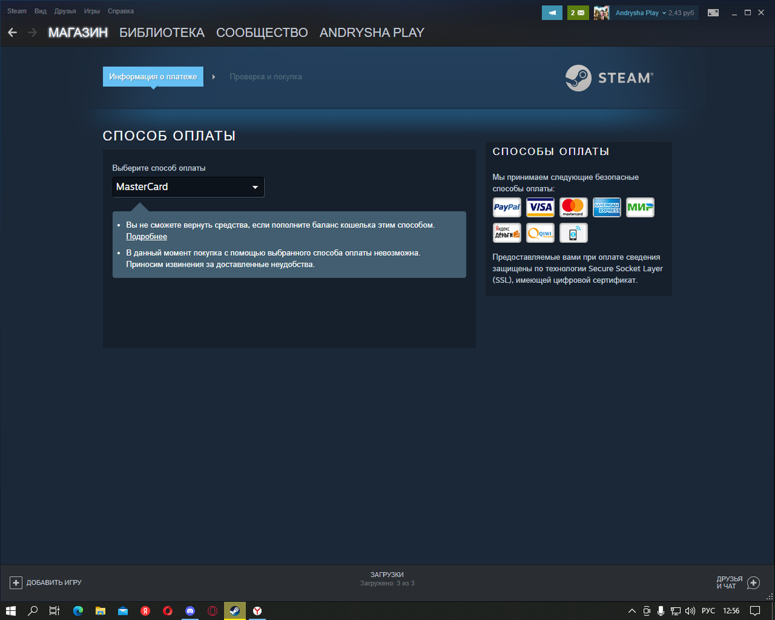Select the Информация о платеже step
The width and height of the screenshot is (775, 620).
coord(153,76)
